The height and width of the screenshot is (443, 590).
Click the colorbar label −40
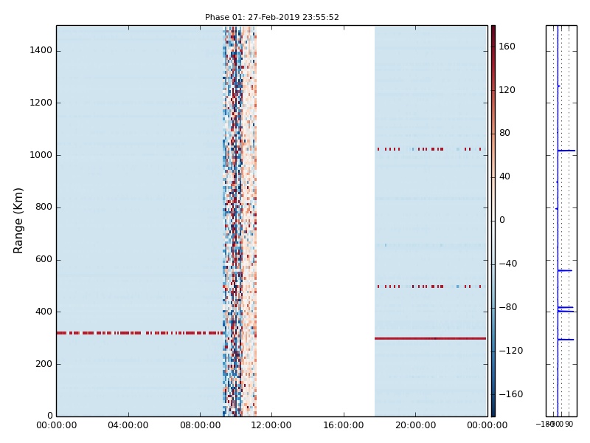click(508, 264)
